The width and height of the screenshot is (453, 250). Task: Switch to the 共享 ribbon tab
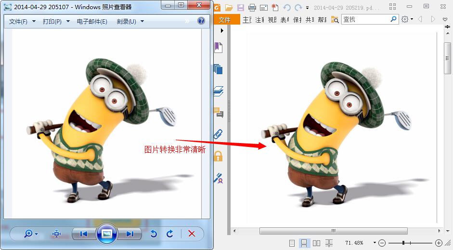310,20
